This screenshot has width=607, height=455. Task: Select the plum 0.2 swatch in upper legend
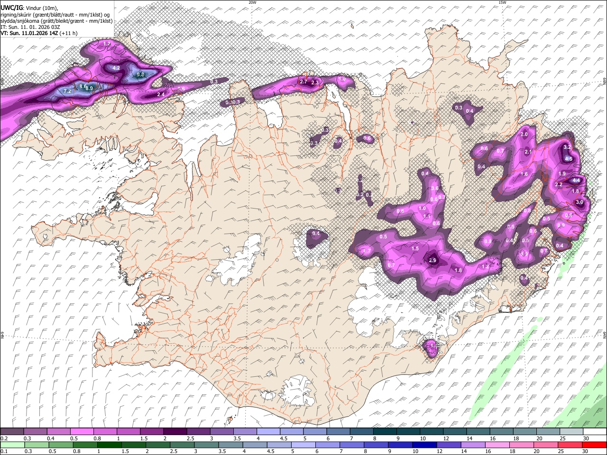[x=12, y=432]
